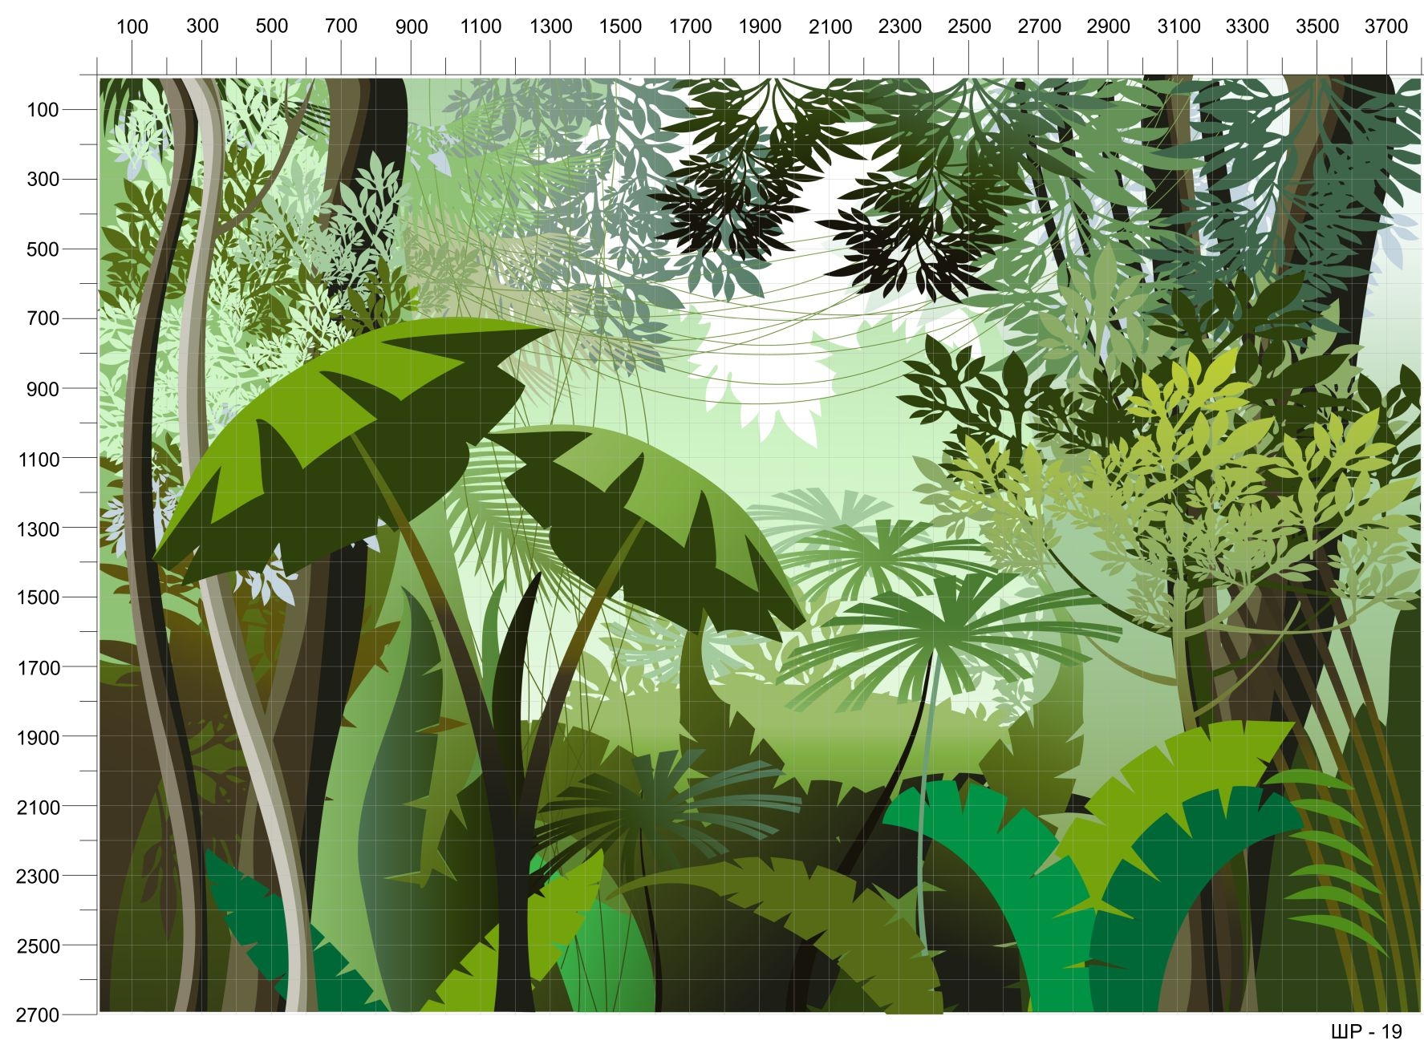Click the 500 label on the vertical ruler

[43, 249]
